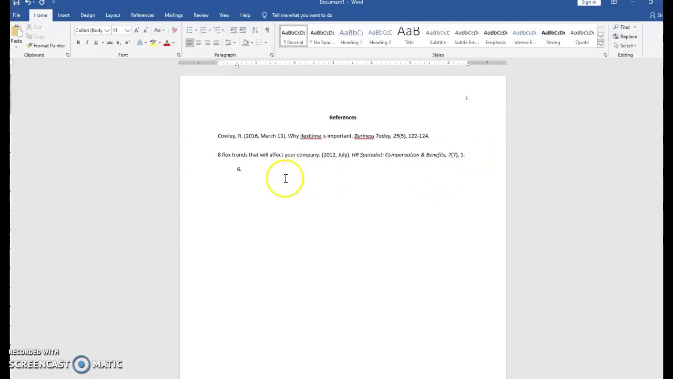
Task: Apply the Strong style
Action: coord(553,36)
